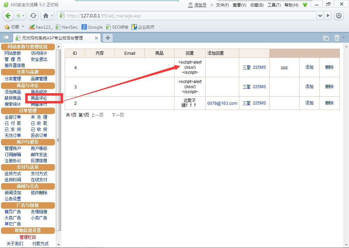Click 下一页 pagination link
The height and width of the screenshot is (248, 349).
[118, 115]
